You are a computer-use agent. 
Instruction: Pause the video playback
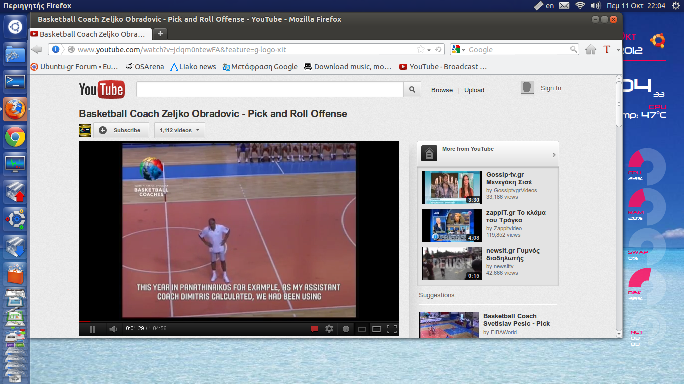coord(92,329)
